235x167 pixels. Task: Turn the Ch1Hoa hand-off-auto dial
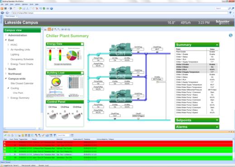[x=53, y=115]
